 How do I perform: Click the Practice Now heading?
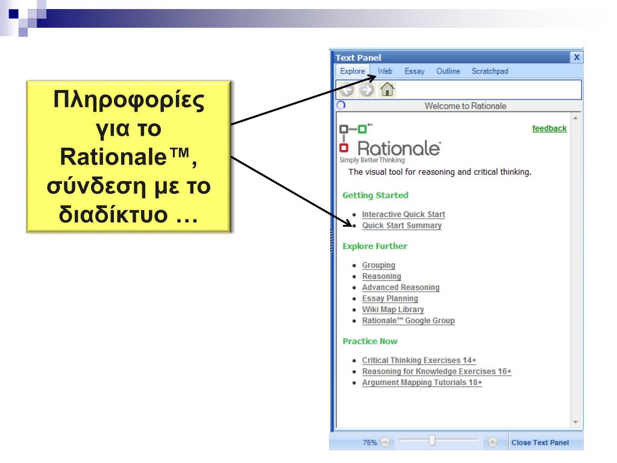[370, 341]
